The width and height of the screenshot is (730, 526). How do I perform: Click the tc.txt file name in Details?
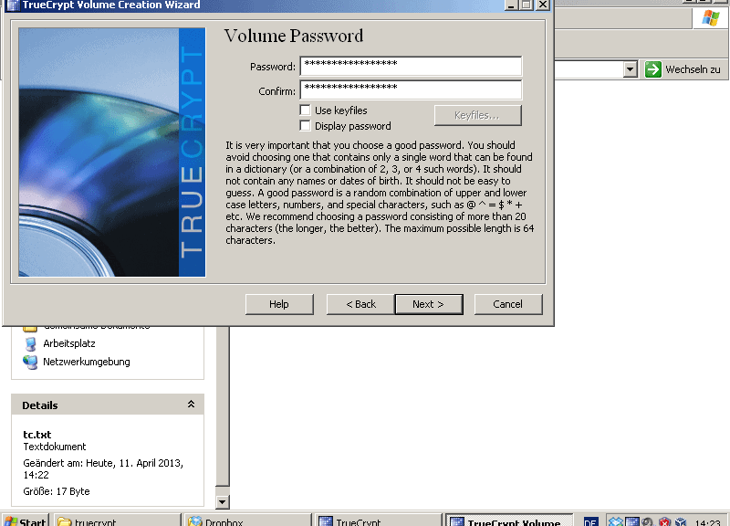point(36,434)
